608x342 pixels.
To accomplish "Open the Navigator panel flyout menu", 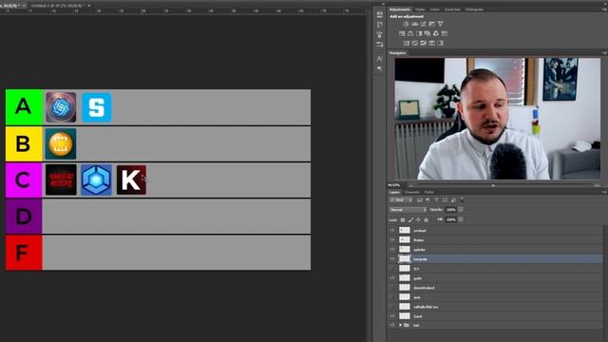I will [604, 53].
